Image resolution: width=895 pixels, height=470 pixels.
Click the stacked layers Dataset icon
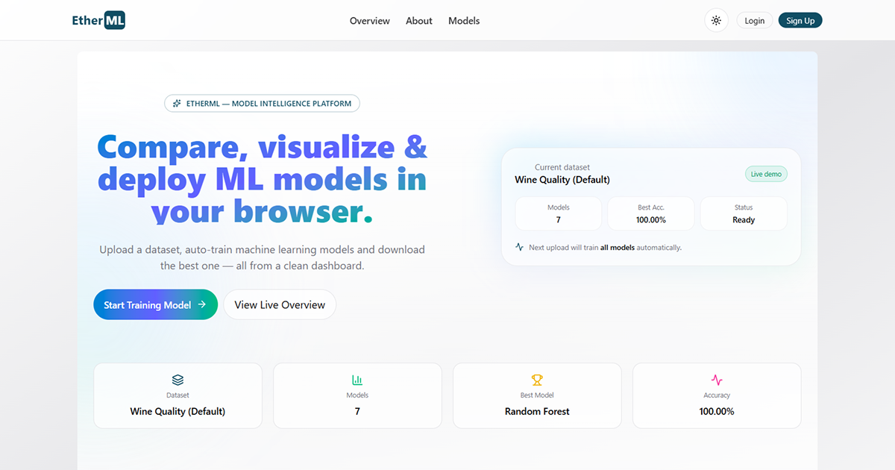(178, 380)
